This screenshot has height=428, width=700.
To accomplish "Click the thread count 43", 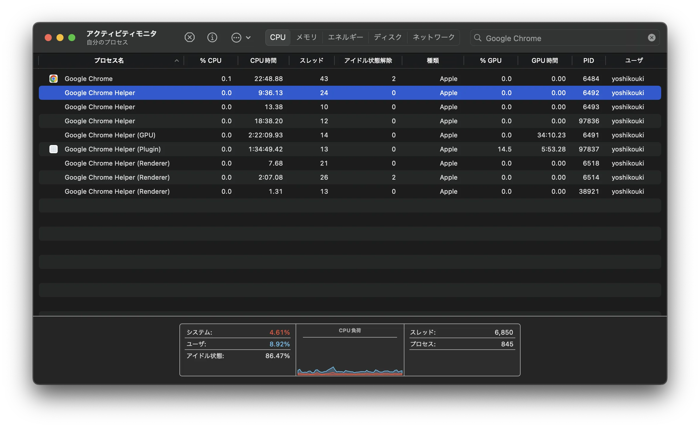I will pos(324,79).
